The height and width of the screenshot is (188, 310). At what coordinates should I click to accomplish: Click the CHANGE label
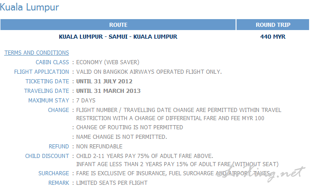pos(58,110)
